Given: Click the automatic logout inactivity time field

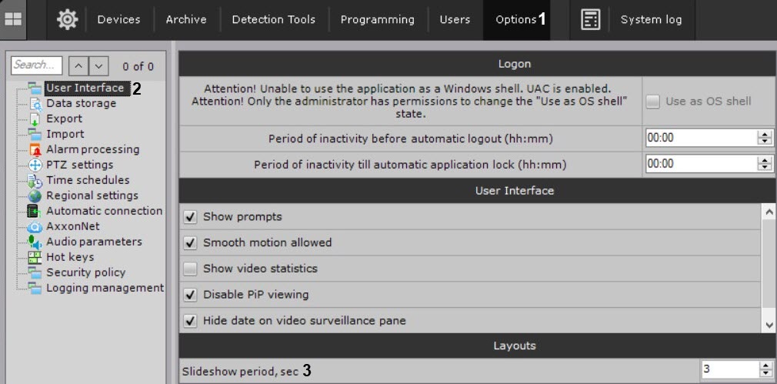Looking at the screenshot, I should pos(700,139).
